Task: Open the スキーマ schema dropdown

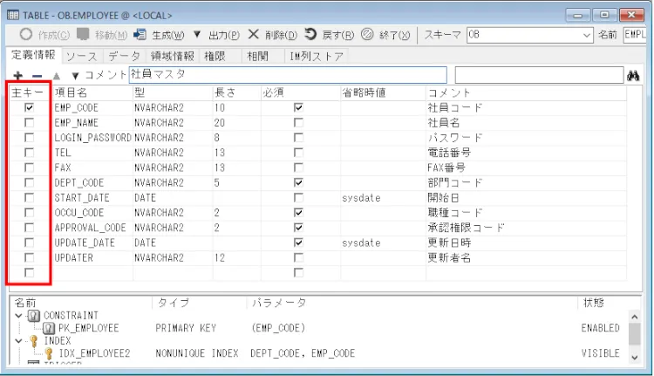Action: pyautogui.click(x=587, y=36)
